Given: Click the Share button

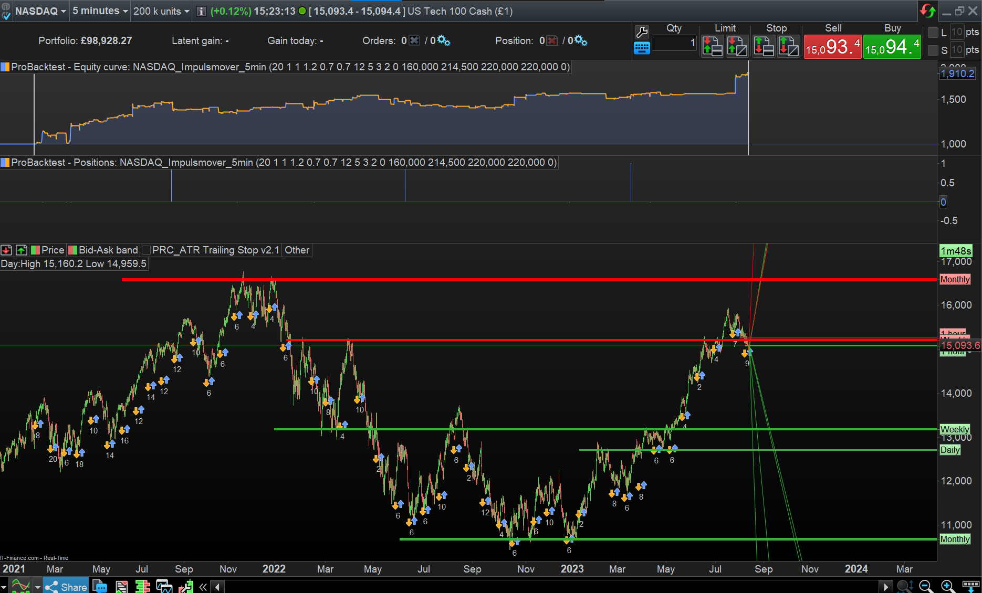Looking at the screenshot, I should point(66,587).
